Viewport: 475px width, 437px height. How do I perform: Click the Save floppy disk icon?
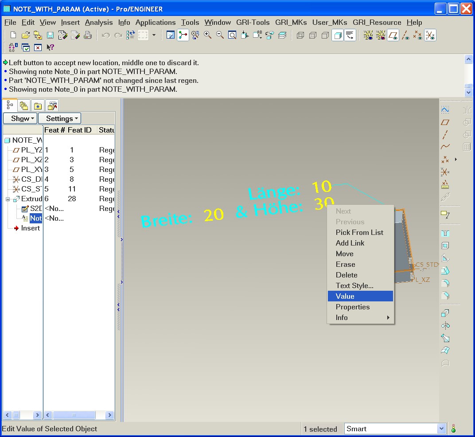pos(50,35)
